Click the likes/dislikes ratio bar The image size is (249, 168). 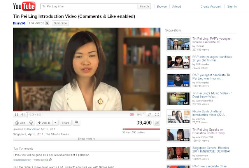pyautogui.click(x=141, y=129)
